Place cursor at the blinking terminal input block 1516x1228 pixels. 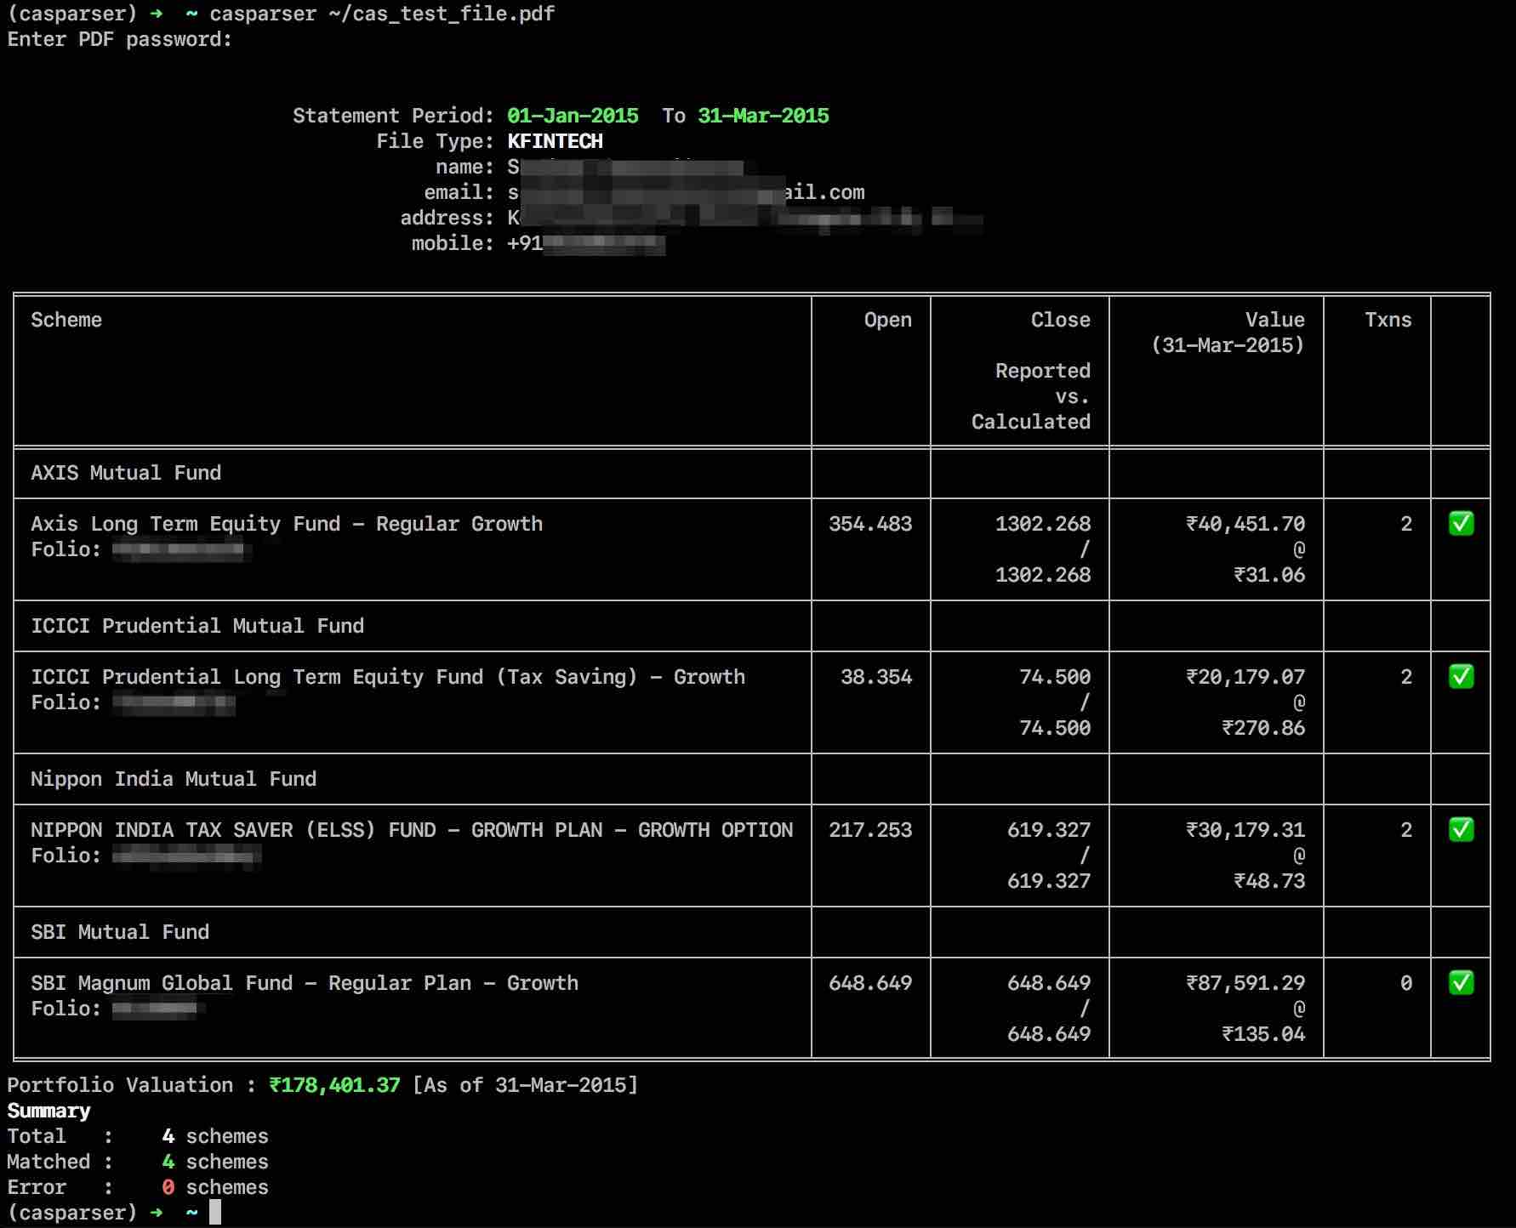(x=214, y=1213)
